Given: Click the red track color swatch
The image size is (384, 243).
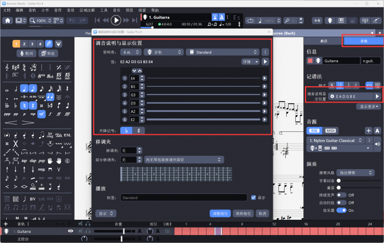Looking at the screenshot, I should [x=310, y=60].
